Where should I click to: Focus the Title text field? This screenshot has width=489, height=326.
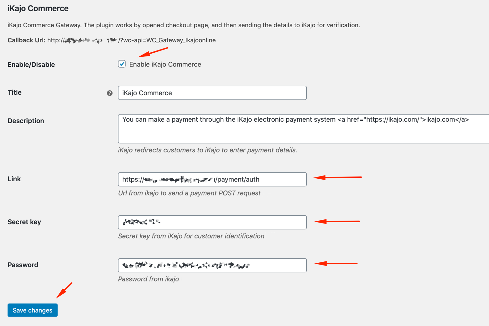[x=212, y=93]
